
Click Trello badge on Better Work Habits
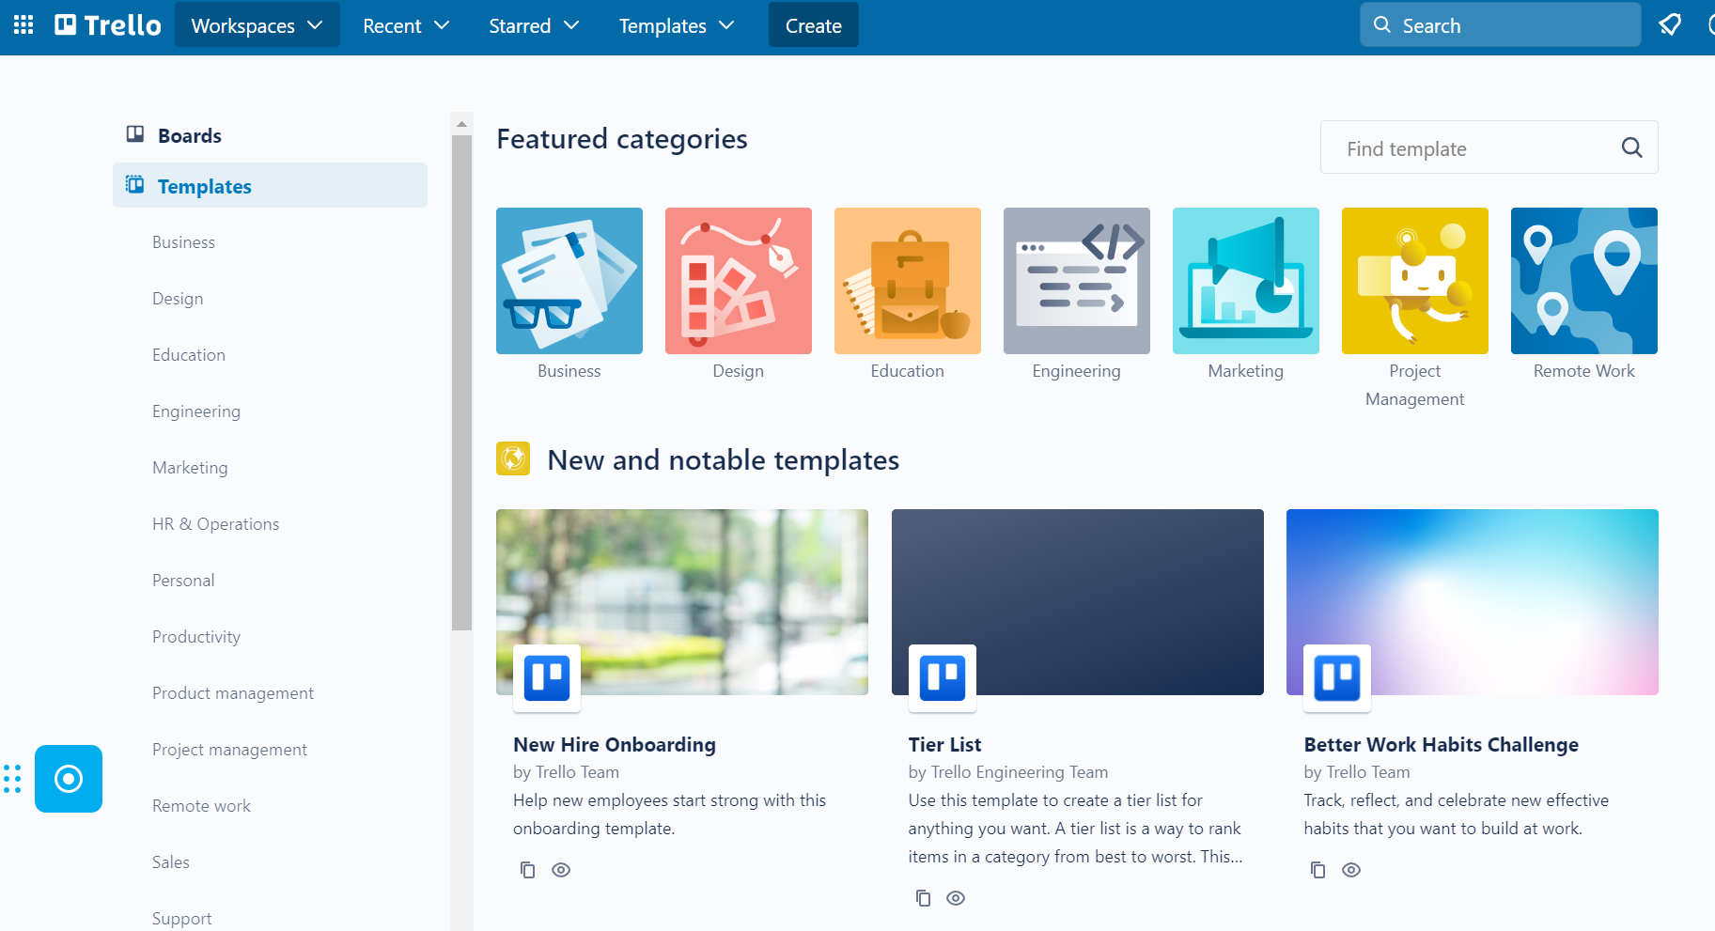click(x=1337, y=677)
